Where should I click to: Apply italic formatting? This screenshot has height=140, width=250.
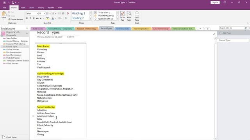30,18
